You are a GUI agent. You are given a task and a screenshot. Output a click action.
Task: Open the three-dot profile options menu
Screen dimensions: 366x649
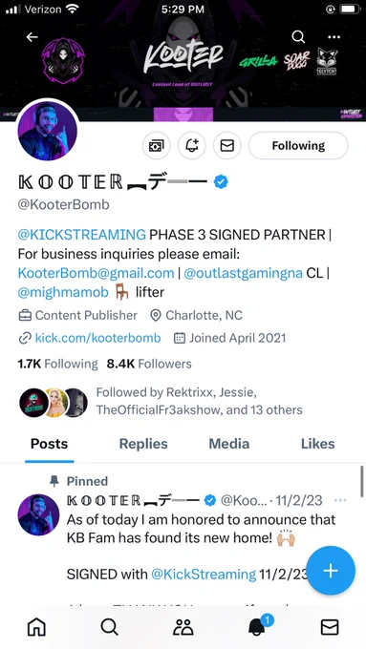click(x=334, y=37)
